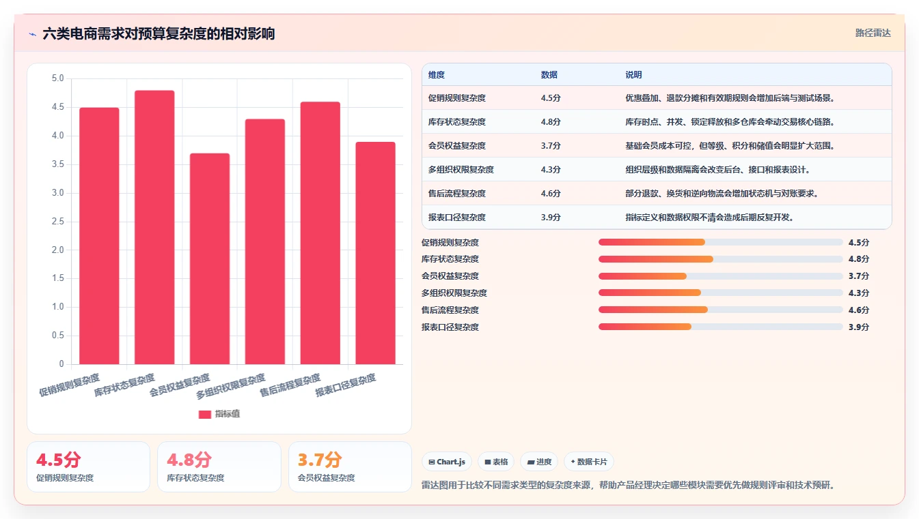Screen dimensions: 919x519
Task: Click description starting 优惠叠加、退款分摊
Action: point(730,98)
